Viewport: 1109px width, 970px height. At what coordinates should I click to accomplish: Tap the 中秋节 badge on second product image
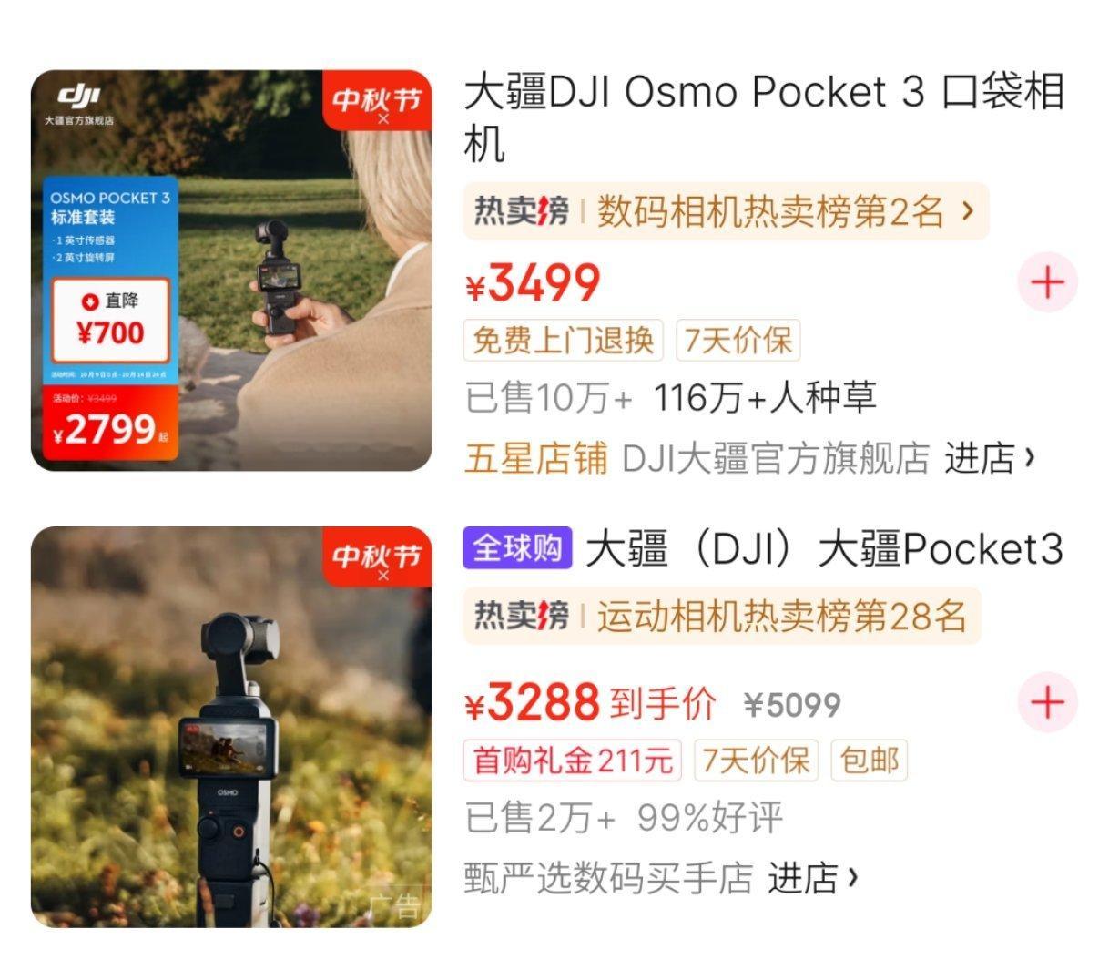point(377,557)
